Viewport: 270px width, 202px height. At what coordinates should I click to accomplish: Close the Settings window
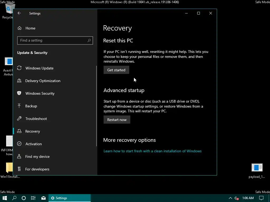(211, 13)
